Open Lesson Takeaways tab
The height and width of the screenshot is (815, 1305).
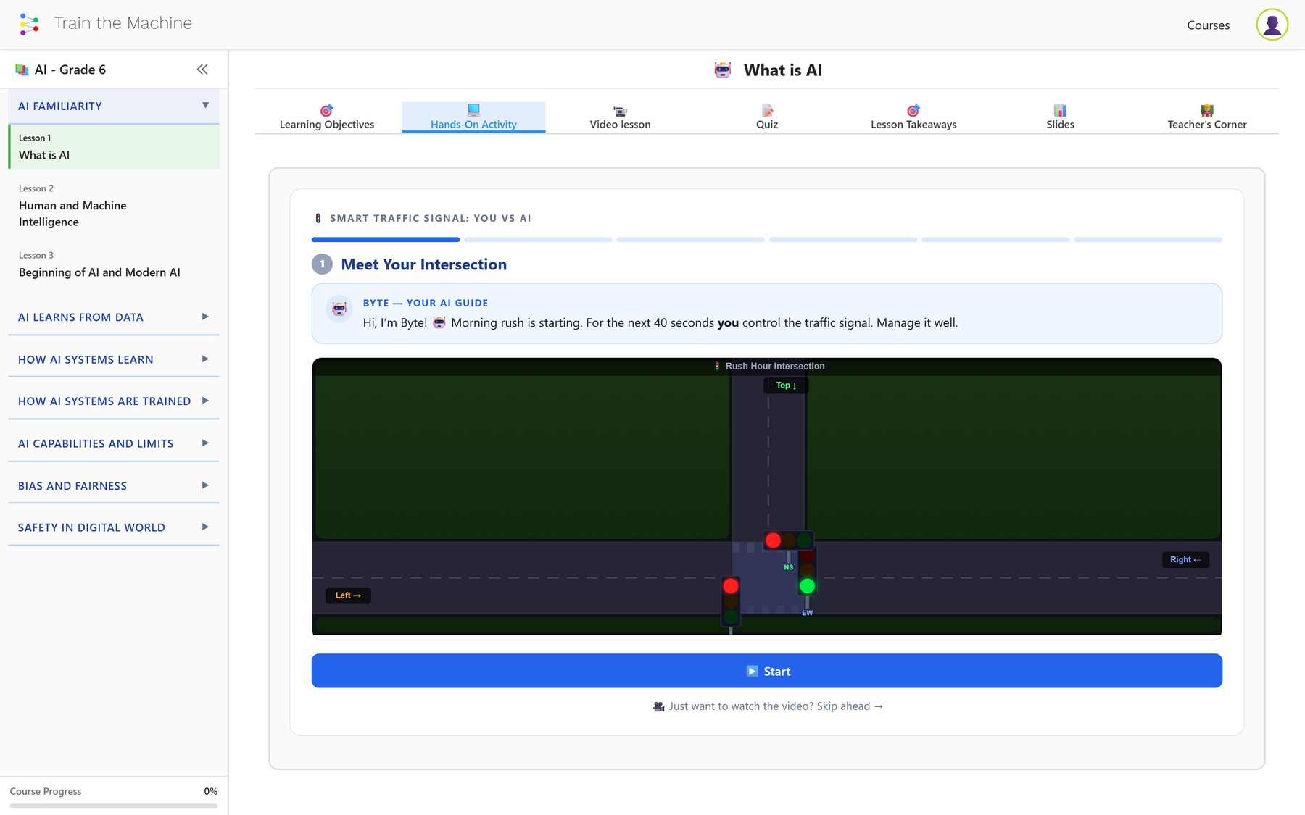(913, 117)
